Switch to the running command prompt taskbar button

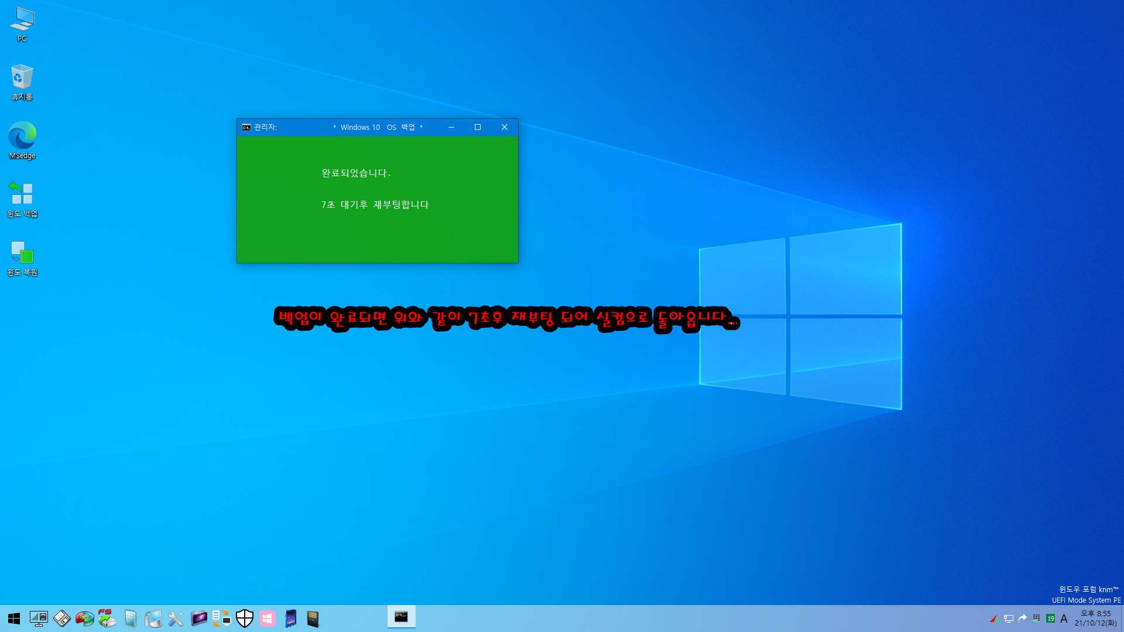(x=402, y=617)
